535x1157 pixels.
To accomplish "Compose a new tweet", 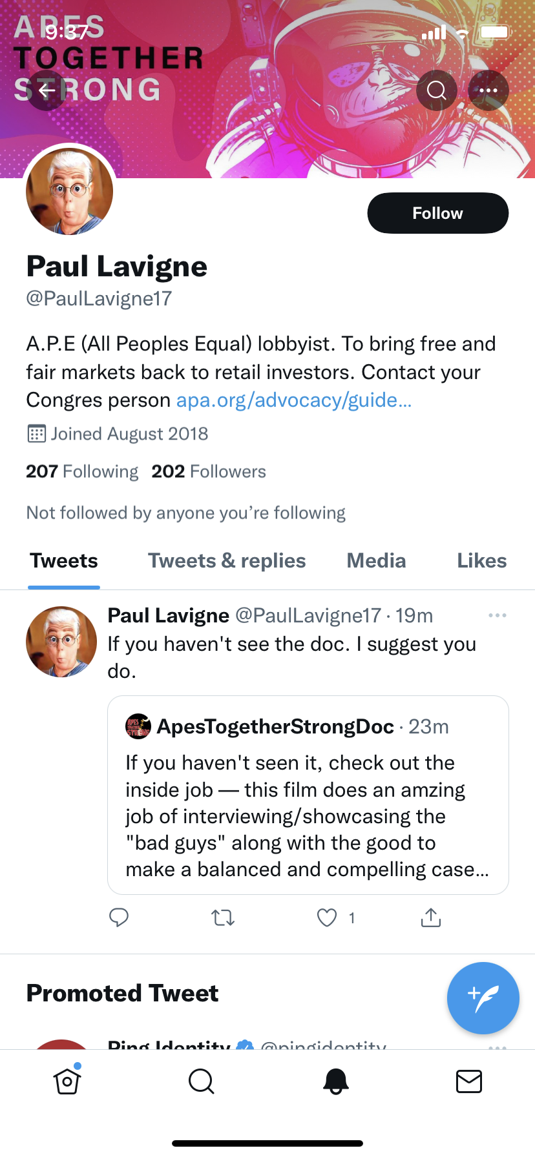I will pyautogui.click(x=483, y=998).
